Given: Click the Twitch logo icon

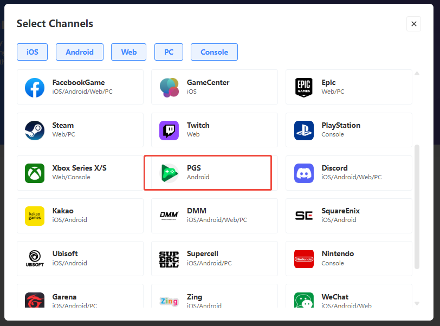Looking at the screenshot, I should [169, 131].
